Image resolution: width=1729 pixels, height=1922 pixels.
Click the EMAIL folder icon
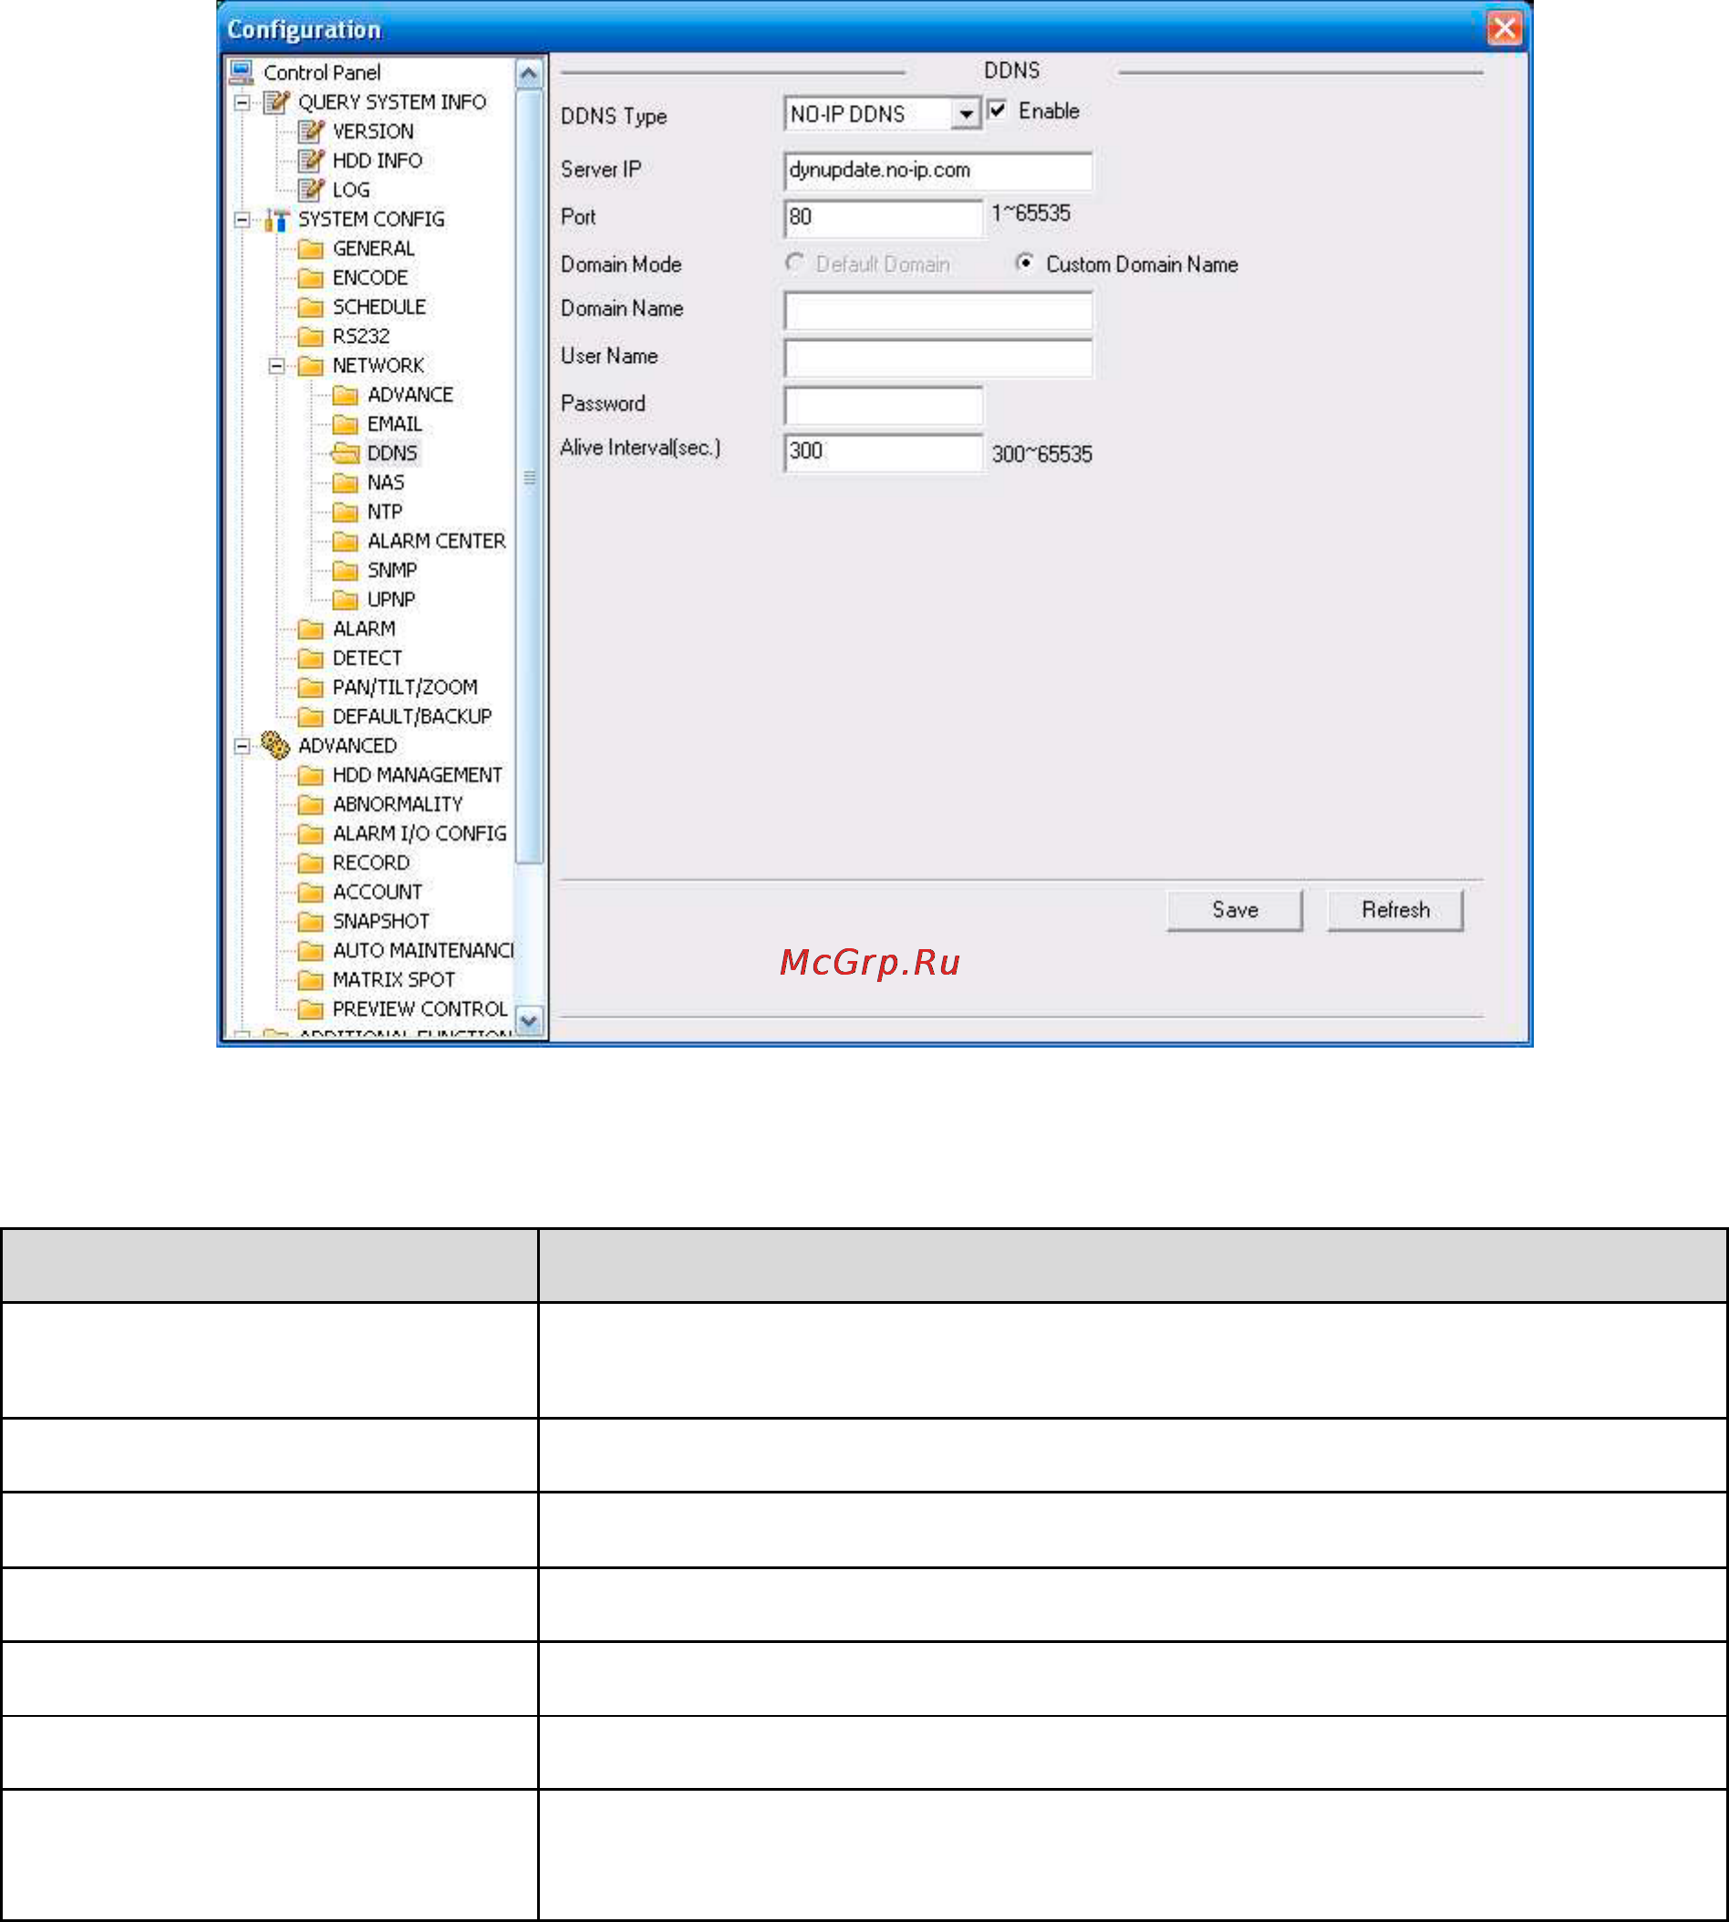coord(346,425)
